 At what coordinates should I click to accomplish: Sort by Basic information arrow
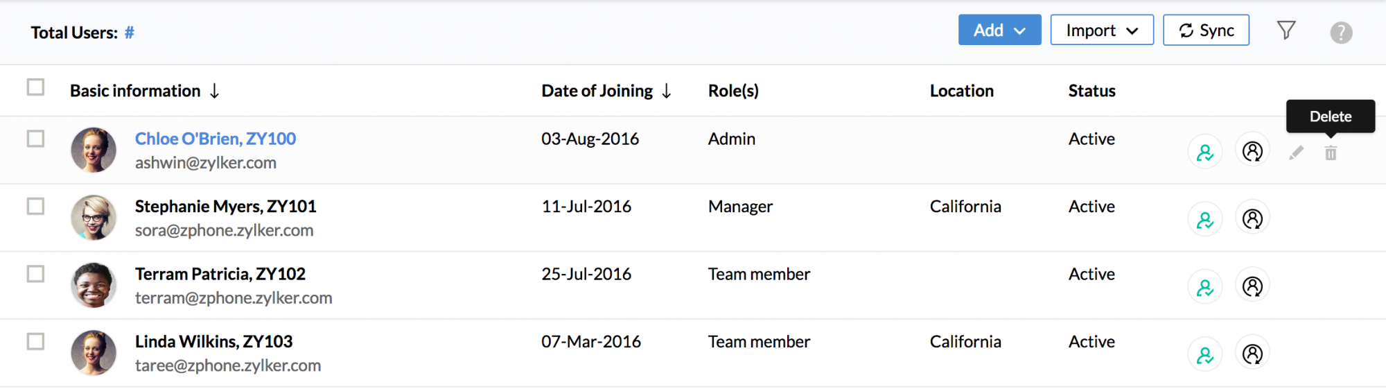pyautogui.click(x=214, y=91)
